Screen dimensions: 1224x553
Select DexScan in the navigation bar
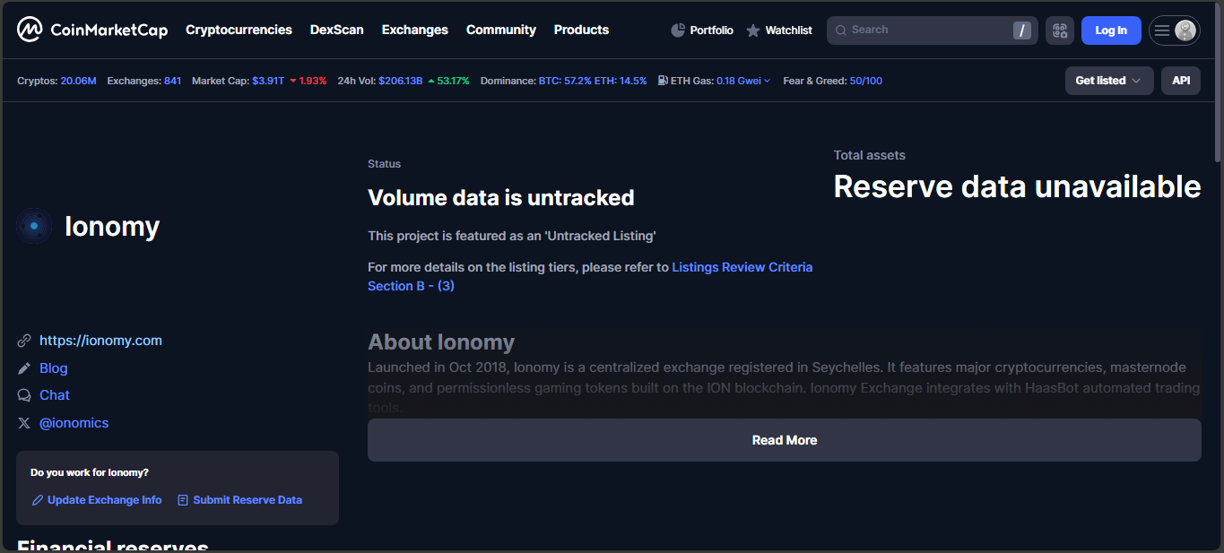(336, 30)
